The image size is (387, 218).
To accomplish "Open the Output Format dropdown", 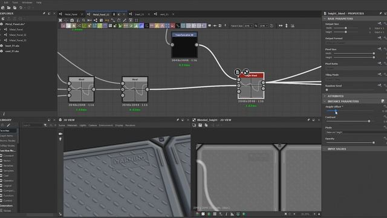I will (356, 43).
